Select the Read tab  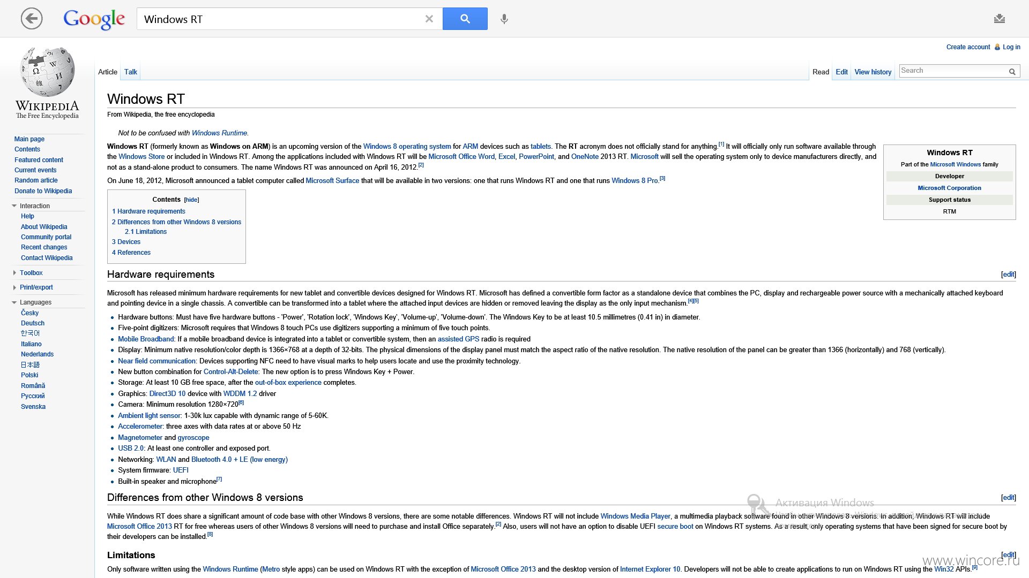point(821,72)
